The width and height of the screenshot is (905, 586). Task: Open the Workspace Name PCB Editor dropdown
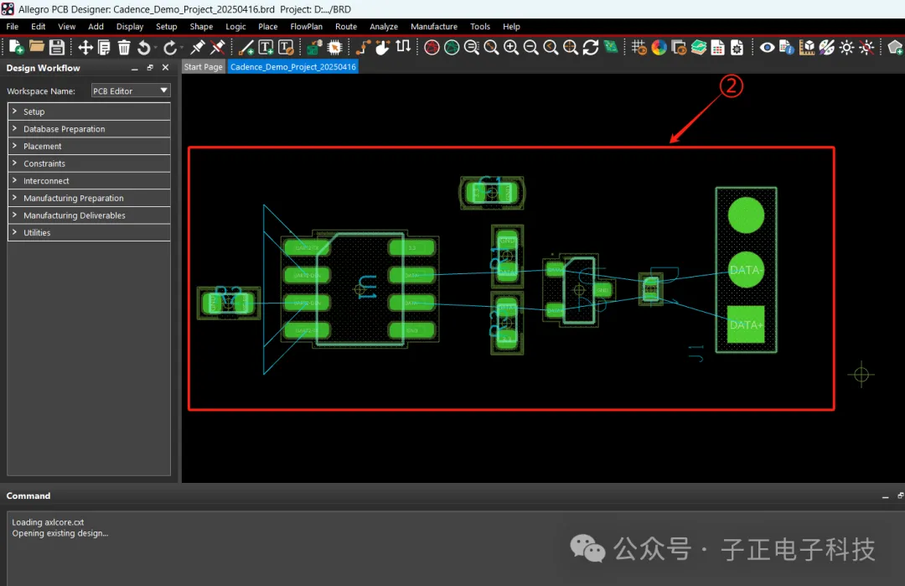(131, 91)
